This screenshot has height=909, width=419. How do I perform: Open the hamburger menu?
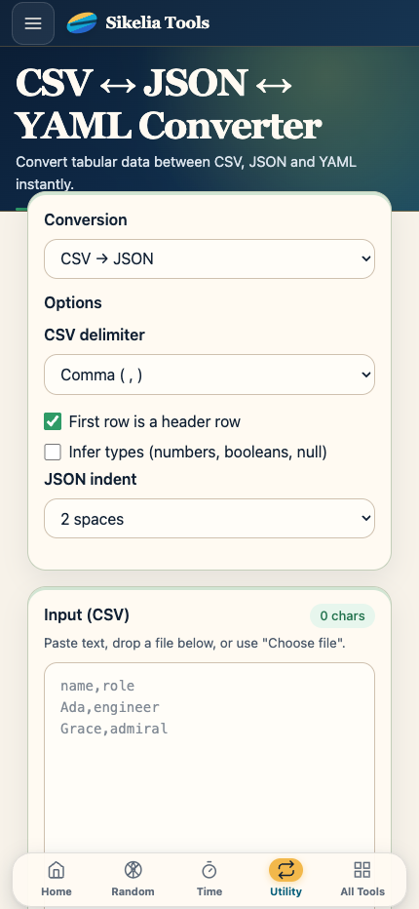coord(33,23)
